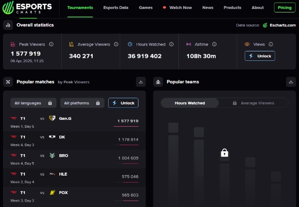This screenshot has height=207, width=299.
Task: Click the Esports Charts logo
Action: point(27,7)
